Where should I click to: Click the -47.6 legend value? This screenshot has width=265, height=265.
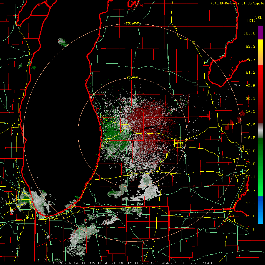pyautogui.click(x=249, y=164)
